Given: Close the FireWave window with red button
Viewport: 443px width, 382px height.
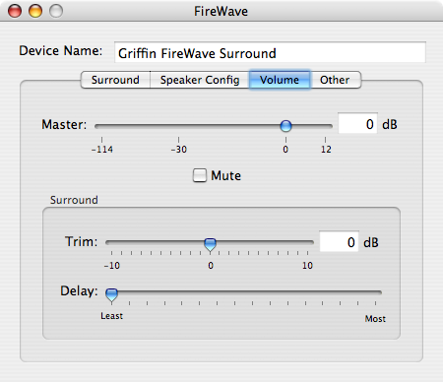Looking at the screenshot, I should point(15,11).
